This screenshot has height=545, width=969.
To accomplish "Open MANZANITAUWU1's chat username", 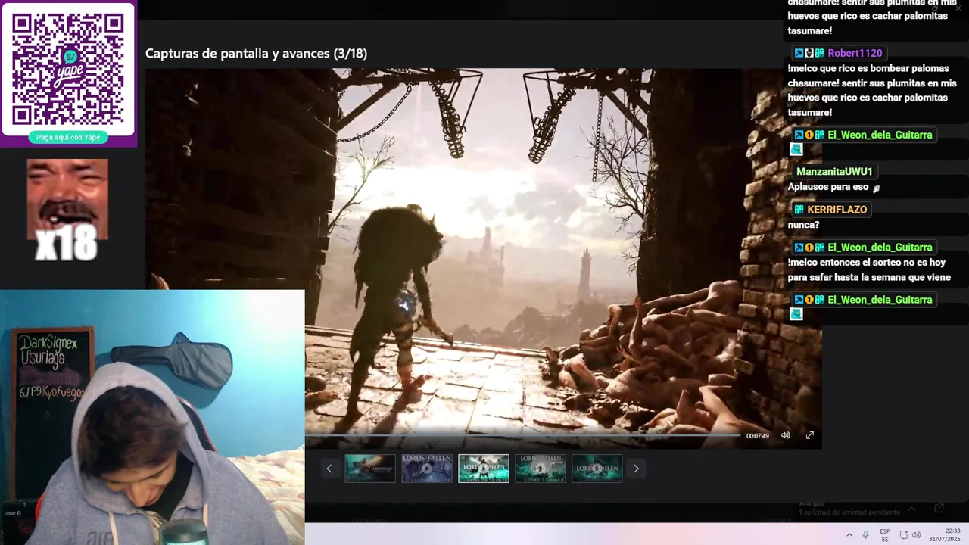I will point(834,172).
